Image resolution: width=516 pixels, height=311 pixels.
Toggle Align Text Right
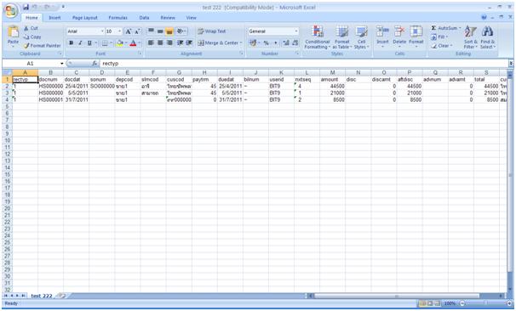point(169,43)
